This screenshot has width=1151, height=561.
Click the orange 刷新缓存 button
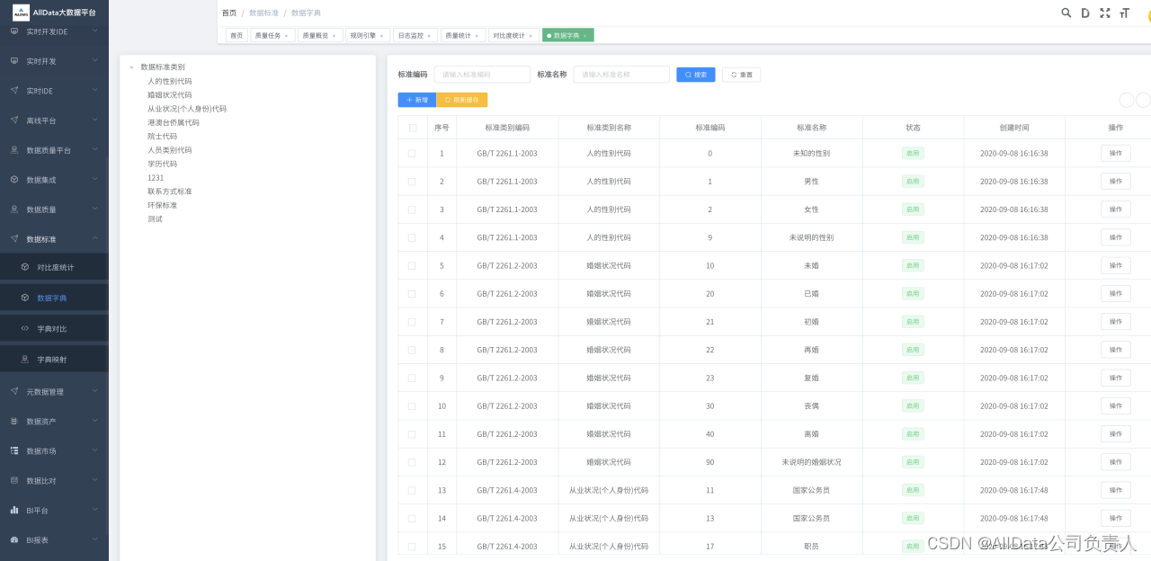point(462,100)
